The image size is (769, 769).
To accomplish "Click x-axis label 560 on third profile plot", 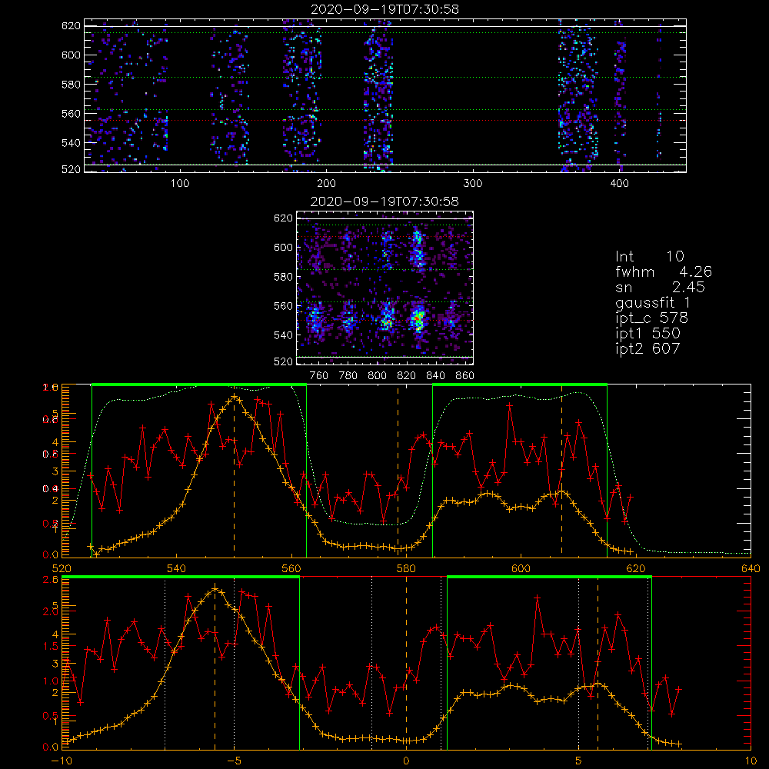I will click(291, 568).
